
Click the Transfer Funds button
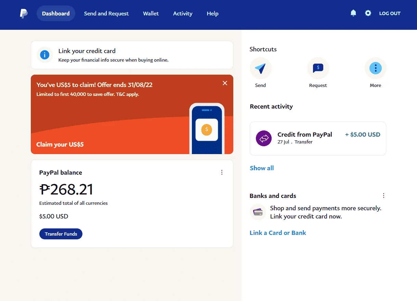(61, 234)
